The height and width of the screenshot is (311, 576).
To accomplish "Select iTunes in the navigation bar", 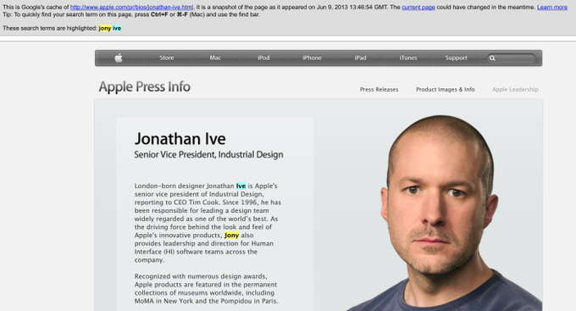I will tap(408, 58).
